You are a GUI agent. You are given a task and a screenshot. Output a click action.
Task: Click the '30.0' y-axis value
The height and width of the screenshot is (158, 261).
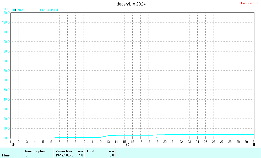point(6,109)
